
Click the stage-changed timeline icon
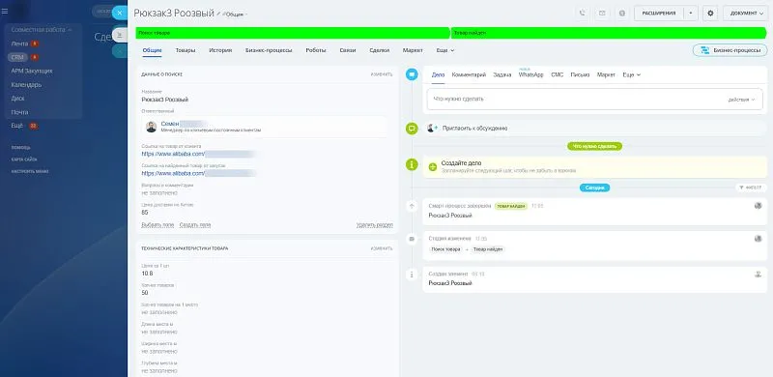point(412,239)
